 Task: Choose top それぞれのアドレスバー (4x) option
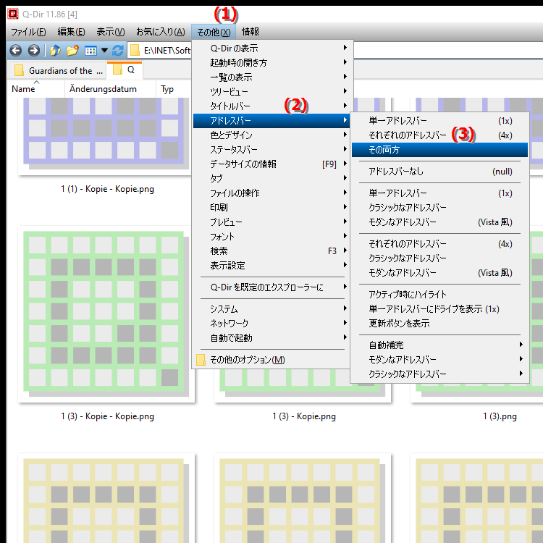(439, 135)
